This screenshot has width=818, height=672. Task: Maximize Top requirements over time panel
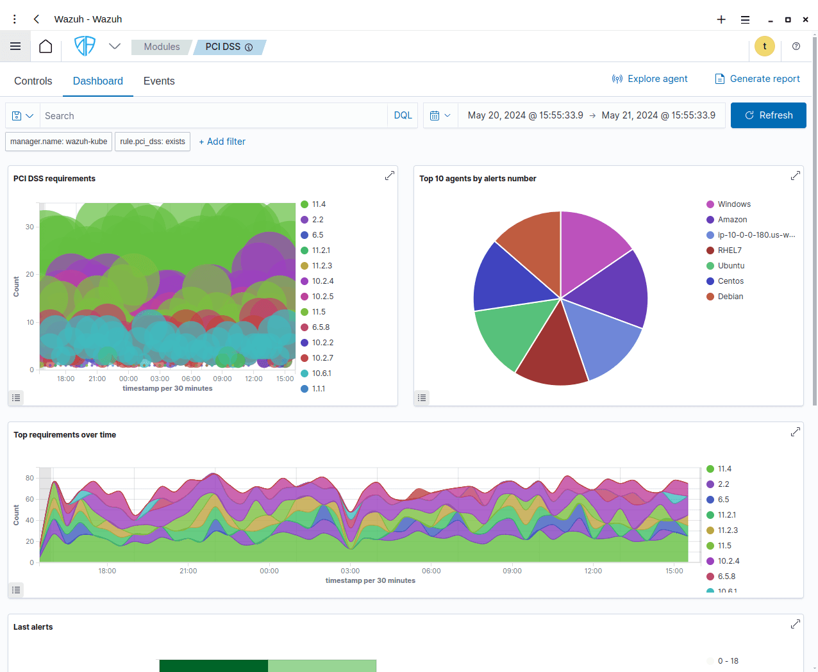pos(795,432)
